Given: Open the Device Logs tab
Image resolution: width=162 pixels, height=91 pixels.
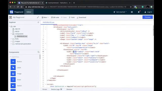Looking at the screenshot, I should [x=56, y=89].
